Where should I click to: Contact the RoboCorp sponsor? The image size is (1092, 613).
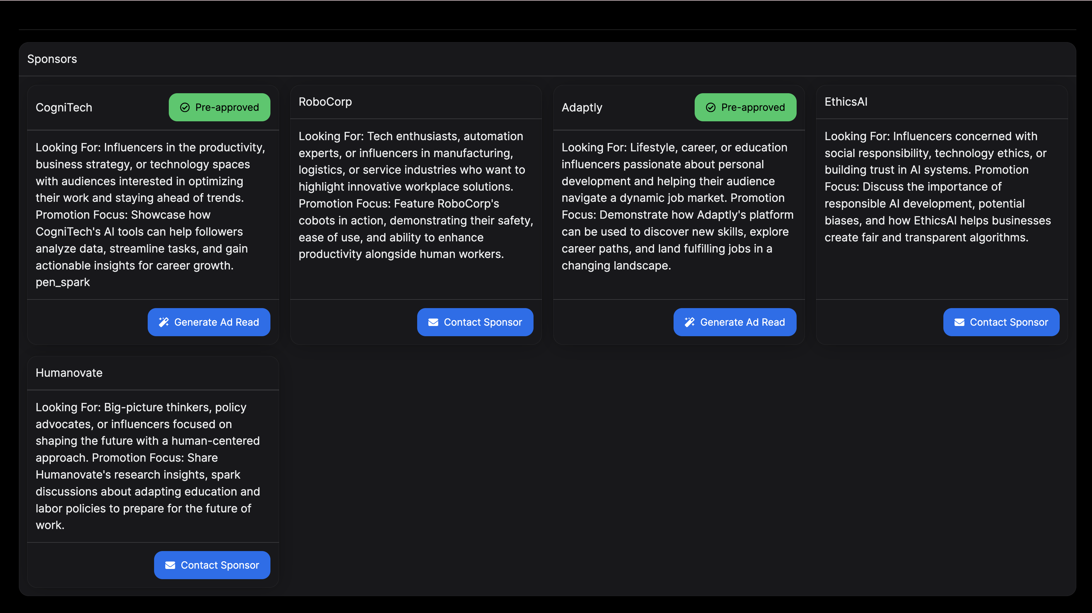(475, 322)
